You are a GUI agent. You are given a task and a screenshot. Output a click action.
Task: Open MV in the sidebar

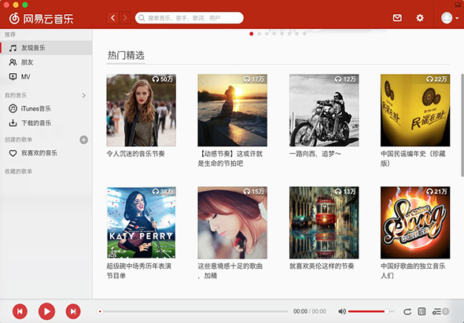[46, 76]
